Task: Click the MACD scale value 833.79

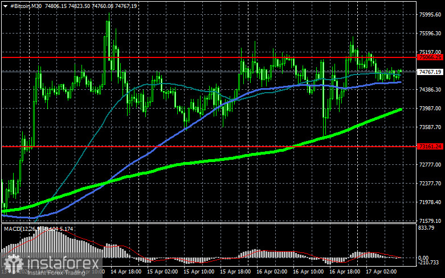Action: coord(426,227)
